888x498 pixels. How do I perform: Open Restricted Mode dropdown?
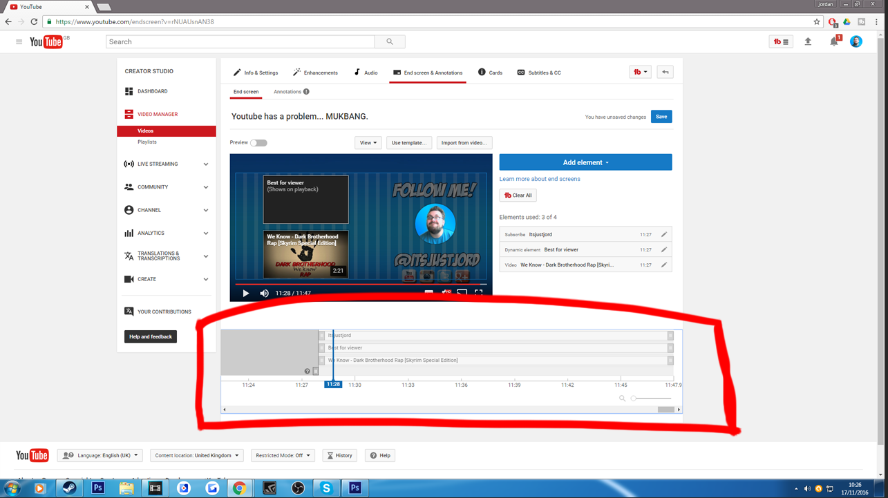pyautogui.click(x=283, y=456)
